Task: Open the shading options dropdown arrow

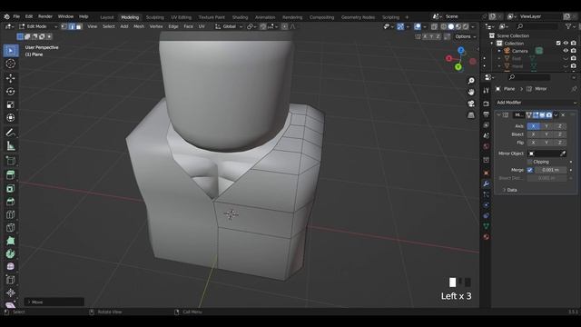Action: coord(473,26)
